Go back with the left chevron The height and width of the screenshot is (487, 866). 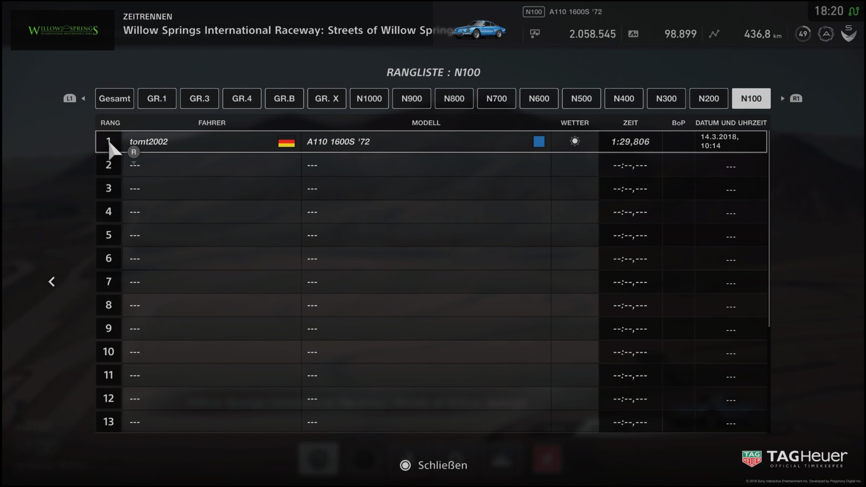(51, 281)
